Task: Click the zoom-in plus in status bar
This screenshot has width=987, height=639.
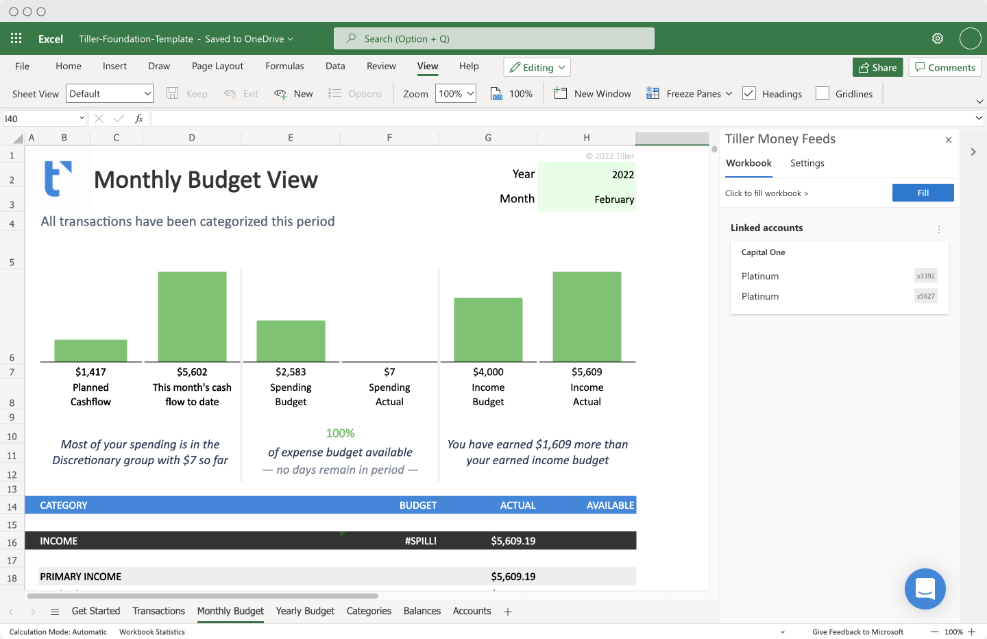Action: tap(971, 631)
